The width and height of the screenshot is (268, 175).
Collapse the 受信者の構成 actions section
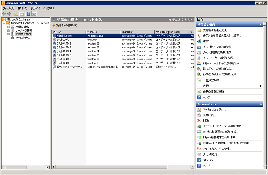[x=260, y=25]
